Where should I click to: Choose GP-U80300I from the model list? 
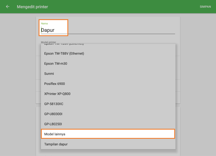point(53,114)
